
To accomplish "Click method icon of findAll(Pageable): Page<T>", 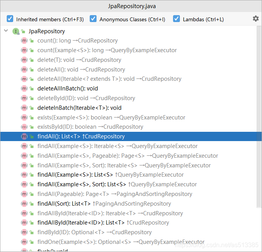I will tap(24, 194).
